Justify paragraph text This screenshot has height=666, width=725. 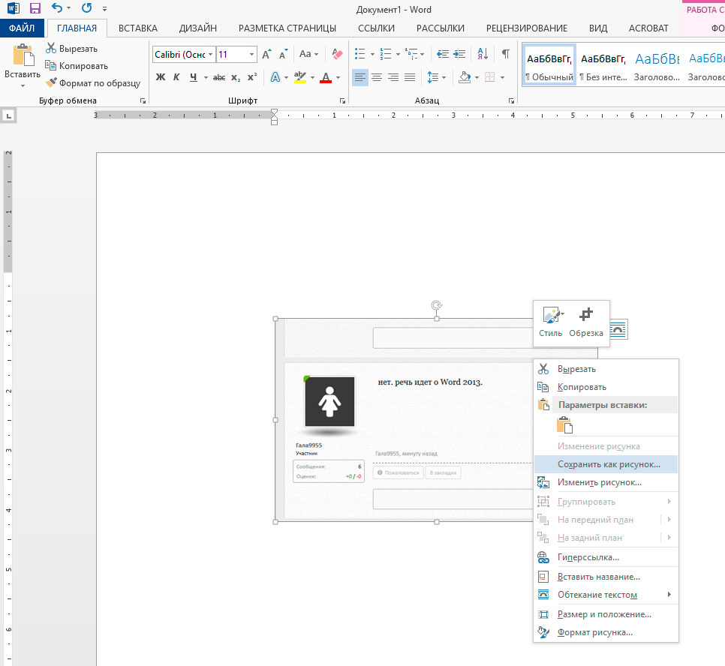(x=410, y=77)
